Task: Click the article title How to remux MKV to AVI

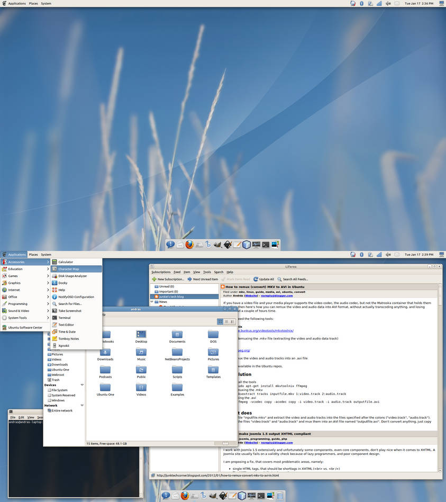Action: click(265, 287)
